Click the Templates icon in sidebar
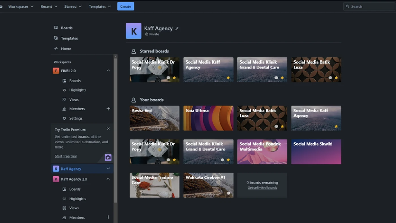Viewport: 396px width, 223px height. point(56,38)
